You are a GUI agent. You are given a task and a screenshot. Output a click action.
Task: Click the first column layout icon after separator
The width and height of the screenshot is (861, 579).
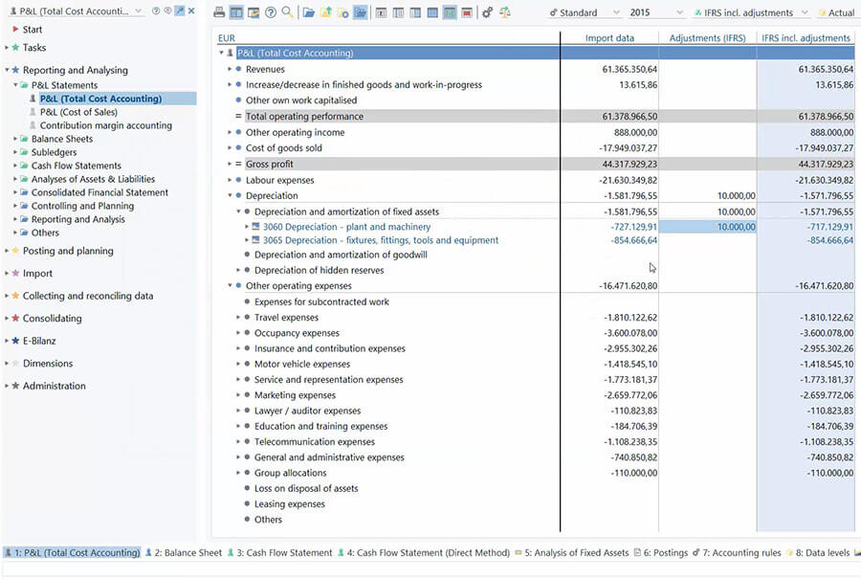click(381, 12)
